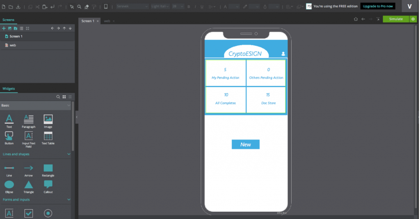Create a new prototype file
This screenshot has height=219, width=420.
[x=3, y=7]
